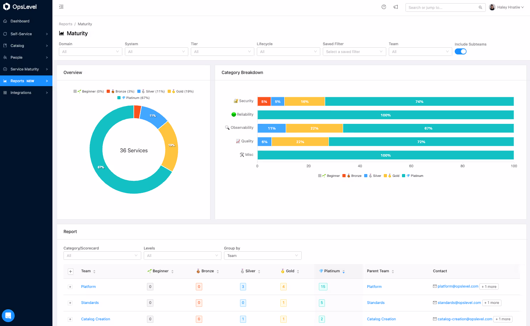Open the Saved Filter dropdown

tap(355, 52)
